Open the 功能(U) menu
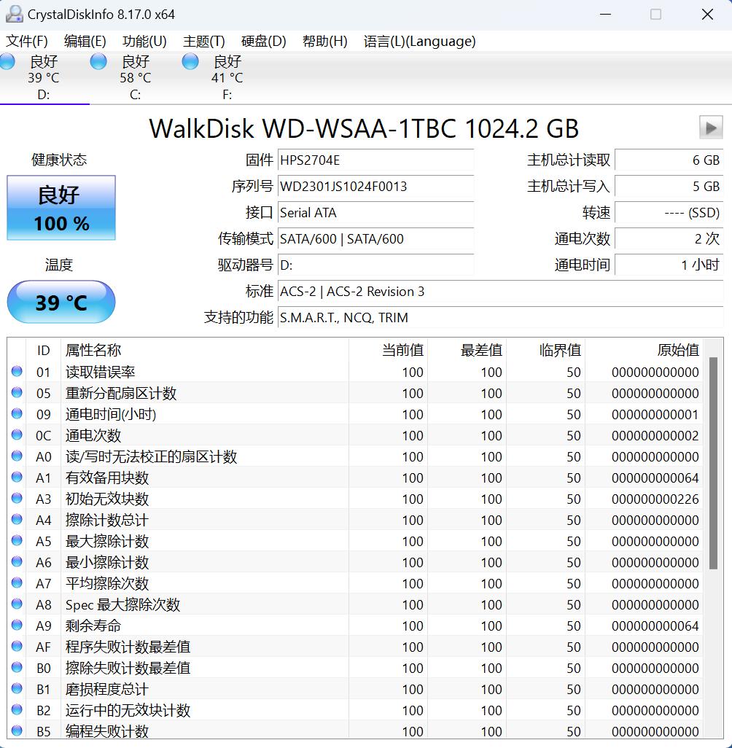This screenshot has width=732, height=748. 143,42
